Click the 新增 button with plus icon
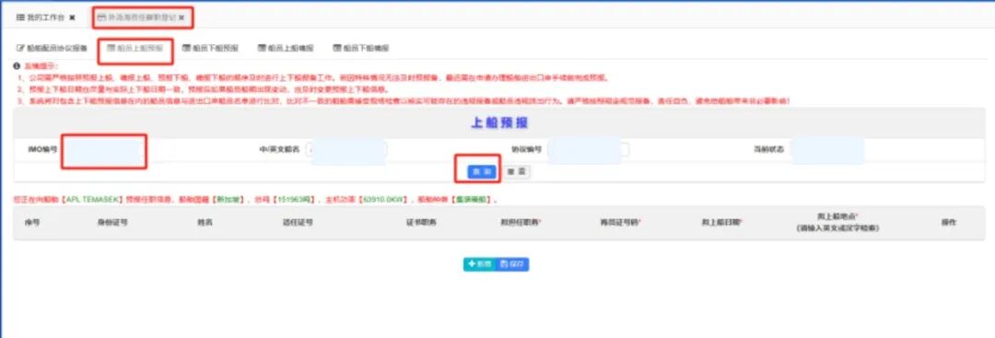Screen dimensions: 995x338 coord(480,263)
